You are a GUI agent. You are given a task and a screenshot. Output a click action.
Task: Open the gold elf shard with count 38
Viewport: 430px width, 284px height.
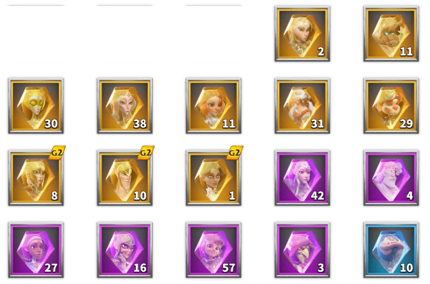[125, 106]
